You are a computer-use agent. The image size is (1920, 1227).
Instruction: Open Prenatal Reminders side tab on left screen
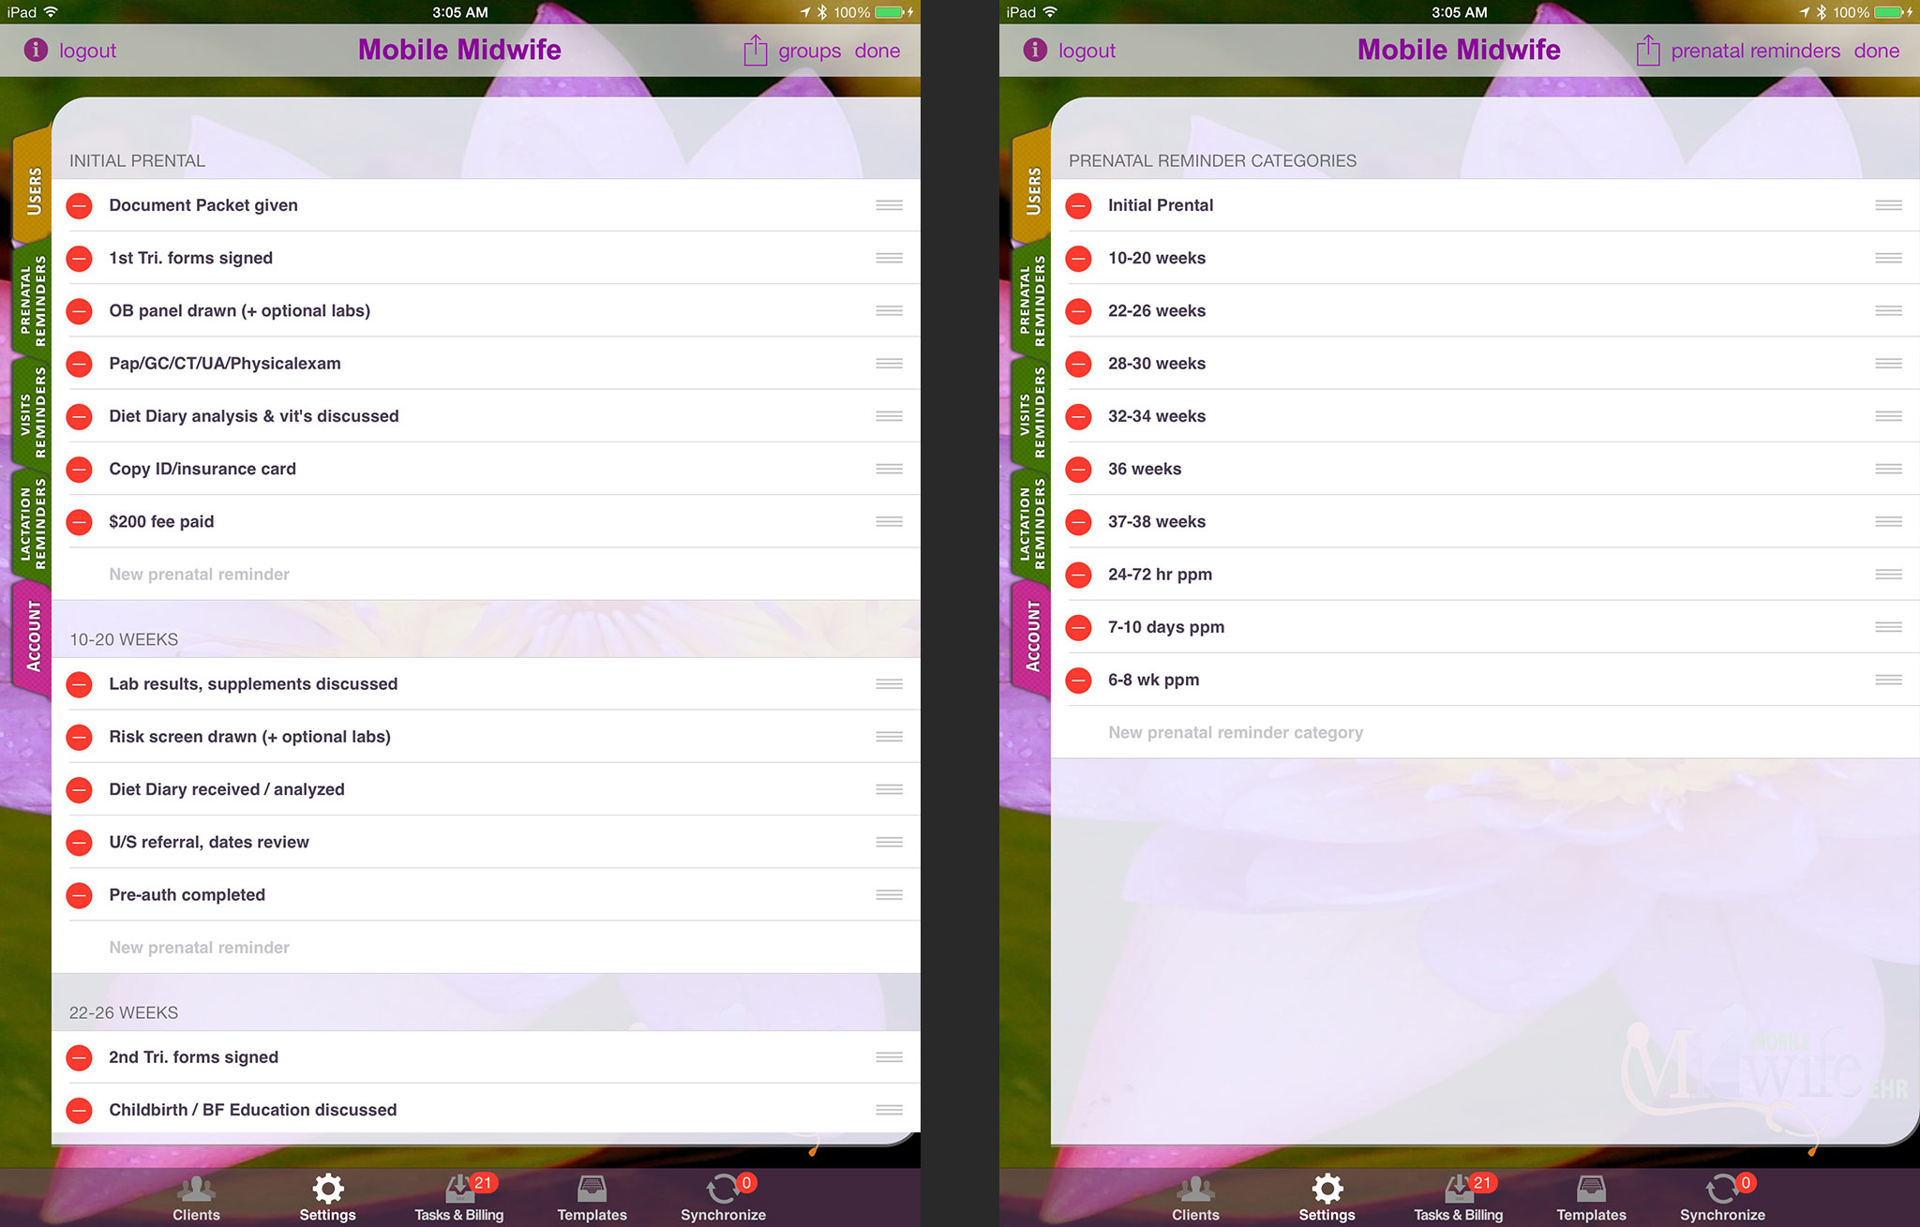click(x=33, y=300)
